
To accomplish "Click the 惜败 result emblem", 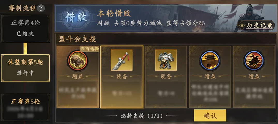I will 76,17.
